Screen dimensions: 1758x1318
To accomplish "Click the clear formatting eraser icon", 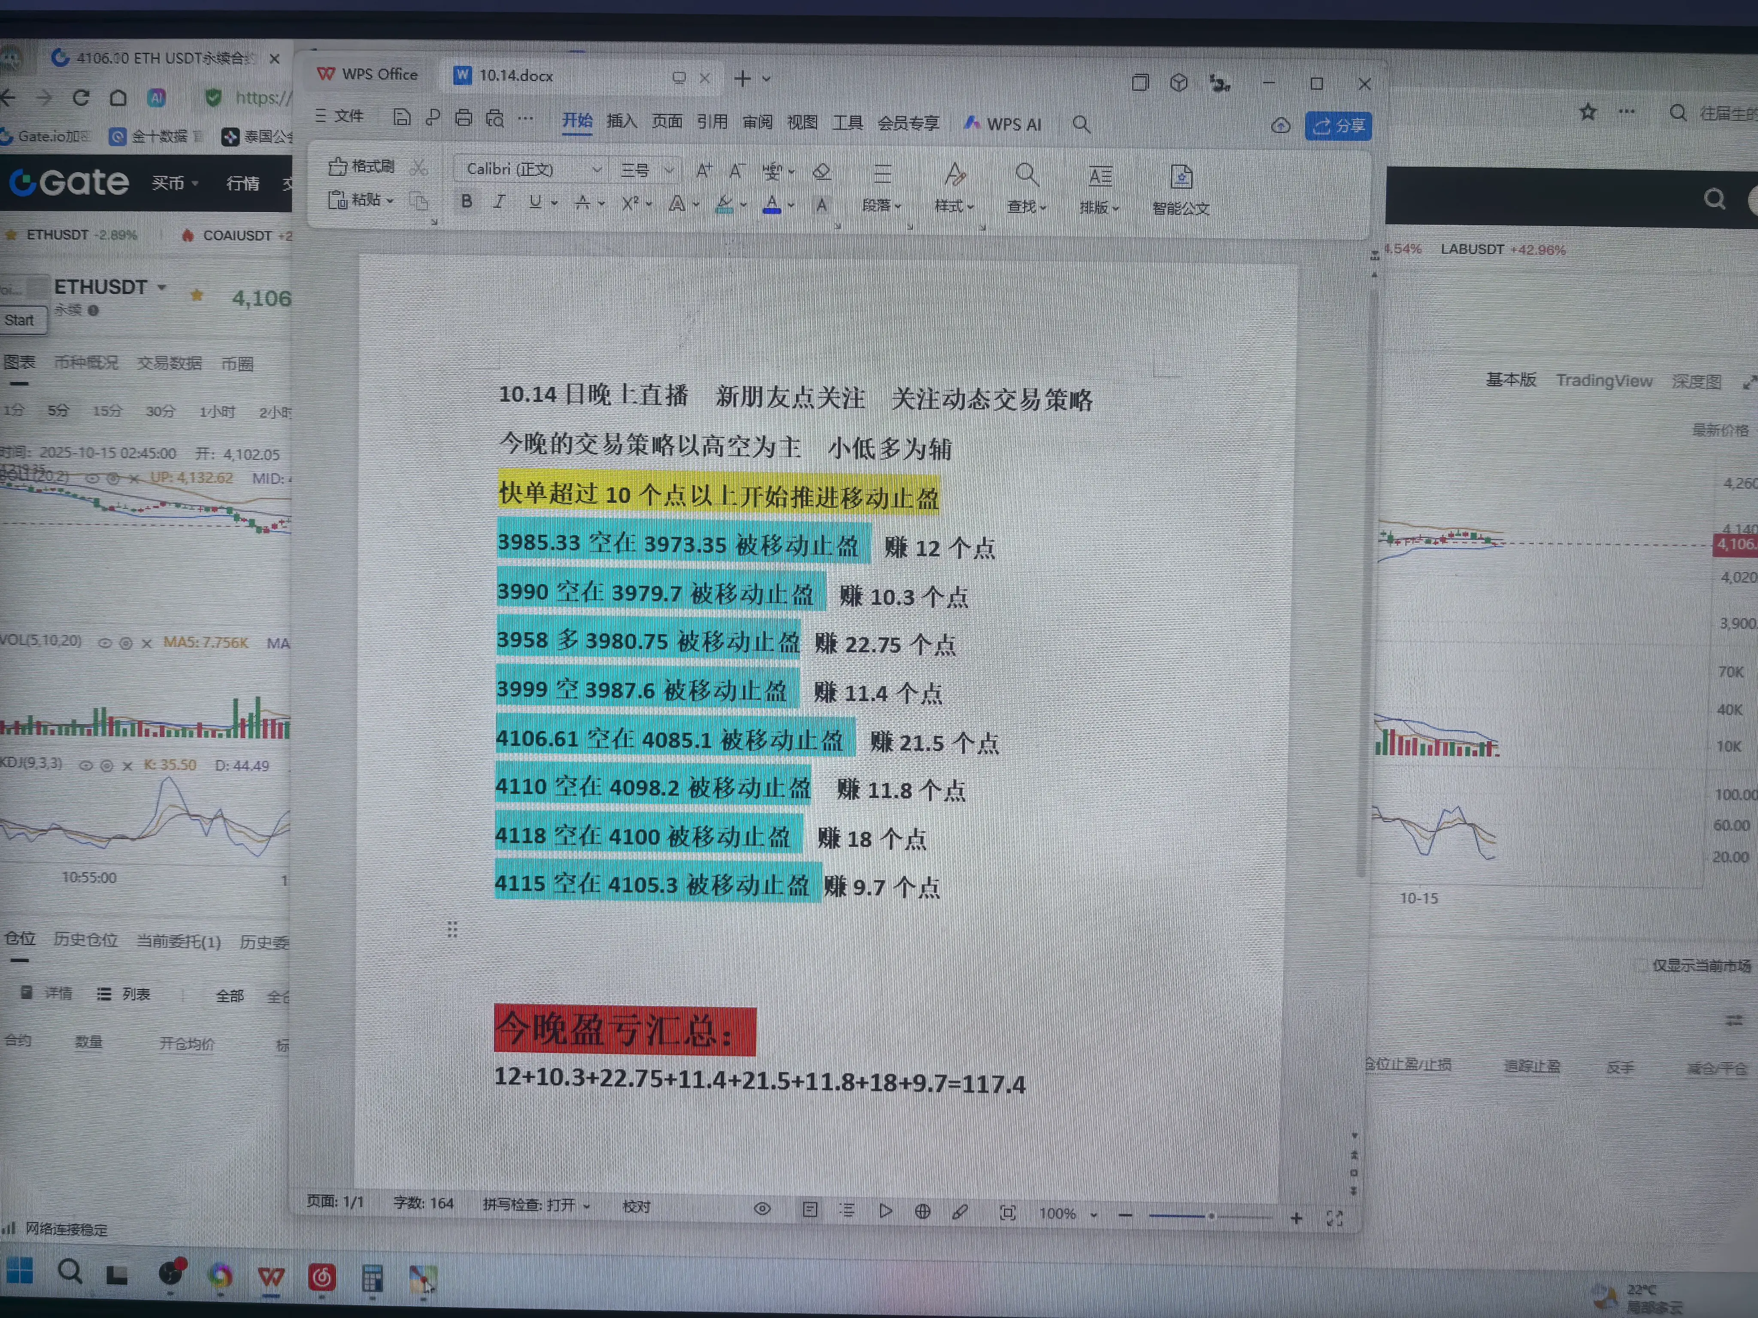I will click(x=822, y=172).
